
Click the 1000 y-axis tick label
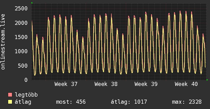(21, 51)
